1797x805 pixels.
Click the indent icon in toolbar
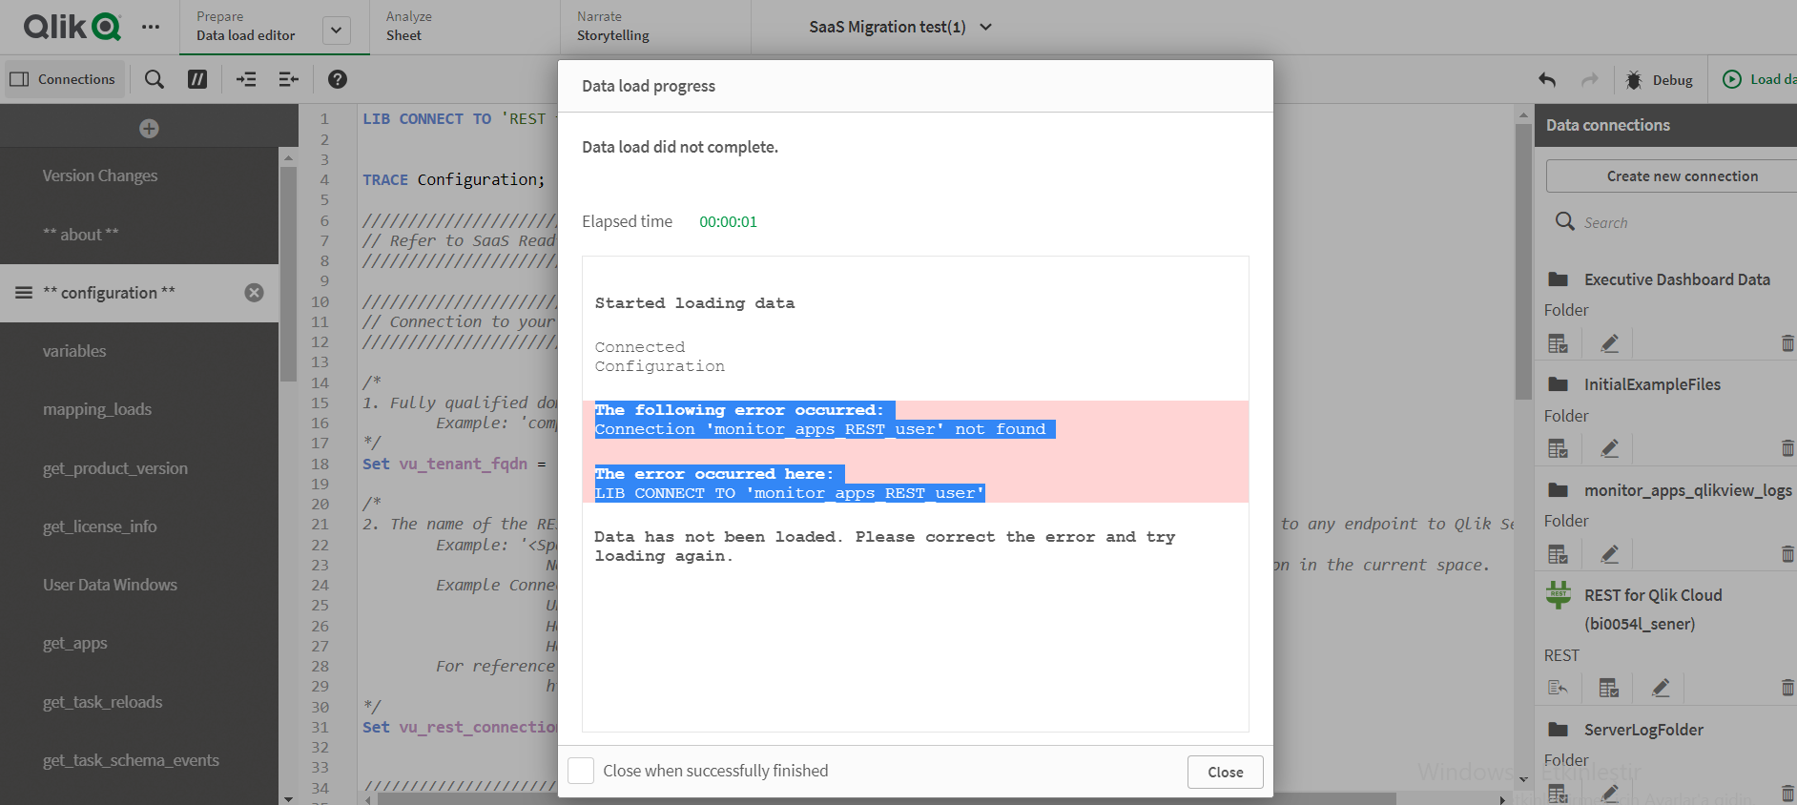pos(246,79)
